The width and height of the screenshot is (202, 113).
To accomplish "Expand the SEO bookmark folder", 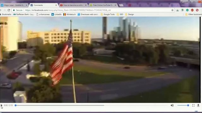I will (x=120, y=14).
